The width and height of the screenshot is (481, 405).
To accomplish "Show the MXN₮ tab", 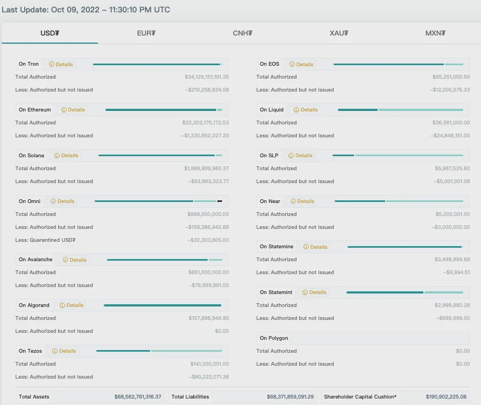I will tap(435, 33).
